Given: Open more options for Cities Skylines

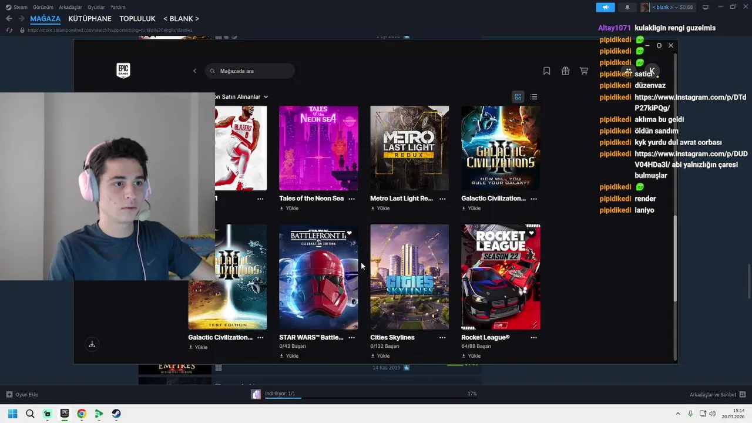Looking at the screenshot, I should pyautogui.click(x=442, y=338).
